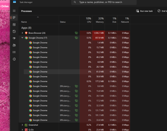This screenshot has height=131, width=167.
Task: Click the Run new task button
Action: (144, 11)
